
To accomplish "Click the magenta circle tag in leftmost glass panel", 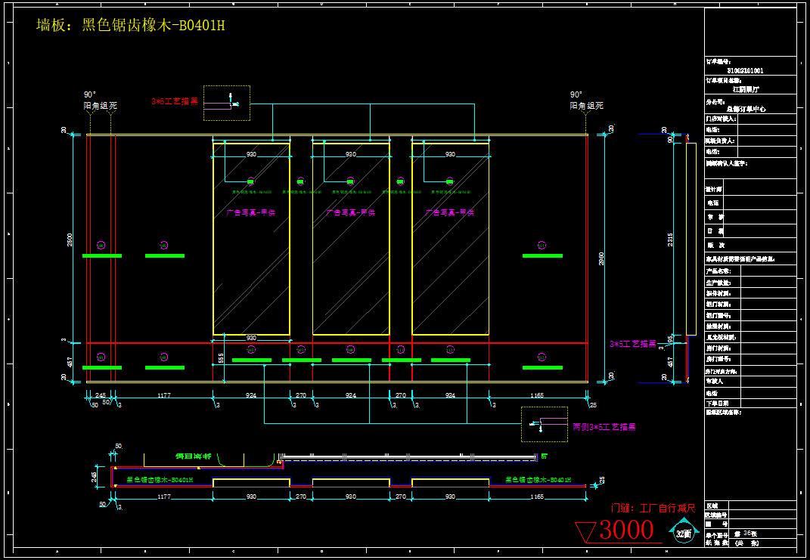I will pyautogui.click(x=251, y=181).
